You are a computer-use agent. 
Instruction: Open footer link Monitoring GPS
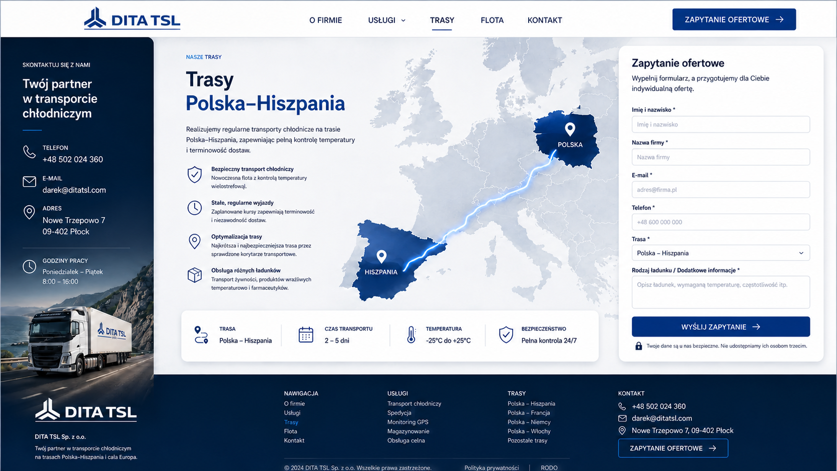pos(407,422)
